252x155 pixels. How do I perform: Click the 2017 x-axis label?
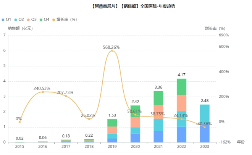point(66,147)
